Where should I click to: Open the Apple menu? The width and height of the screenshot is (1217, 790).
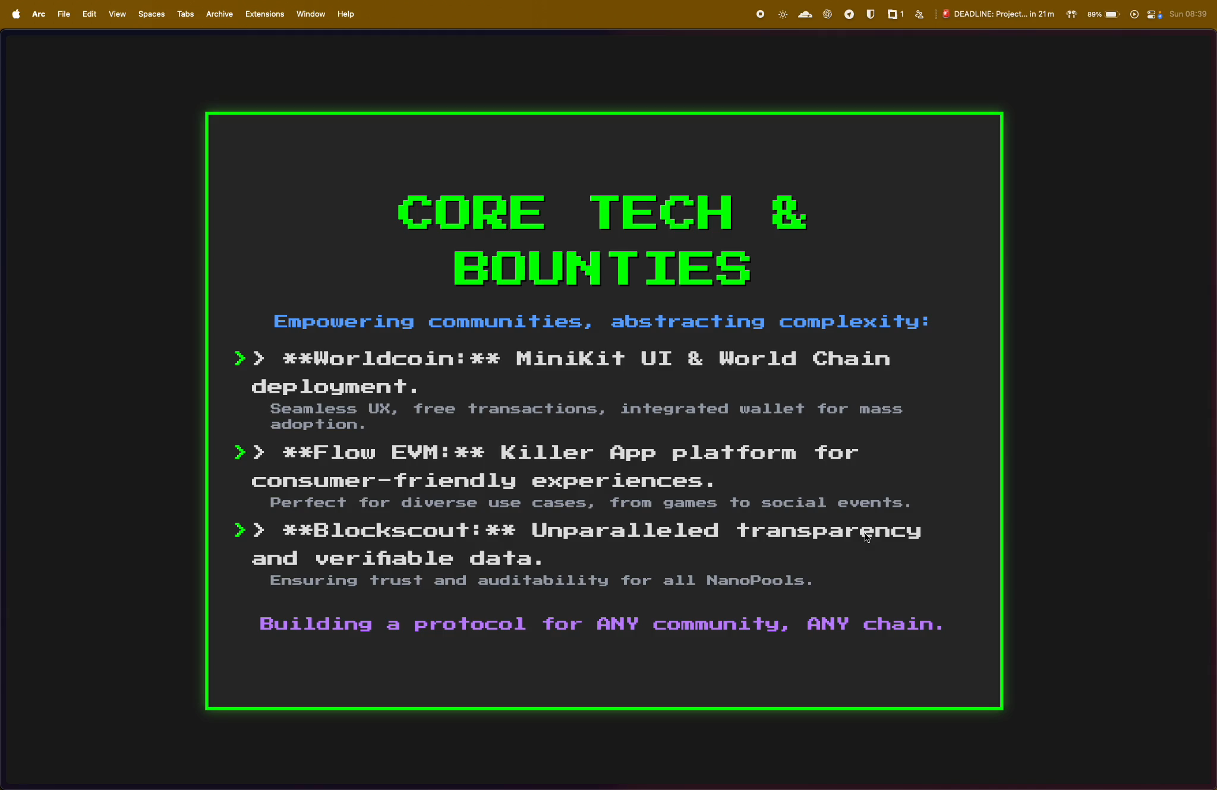coord(16,14)
